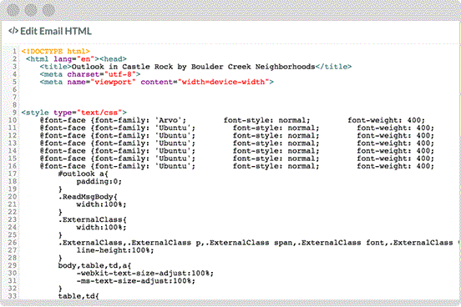This screenshot has width=461, height=307.
Task: Click line number 1 in the gutter
Action: tap(14, 52)
